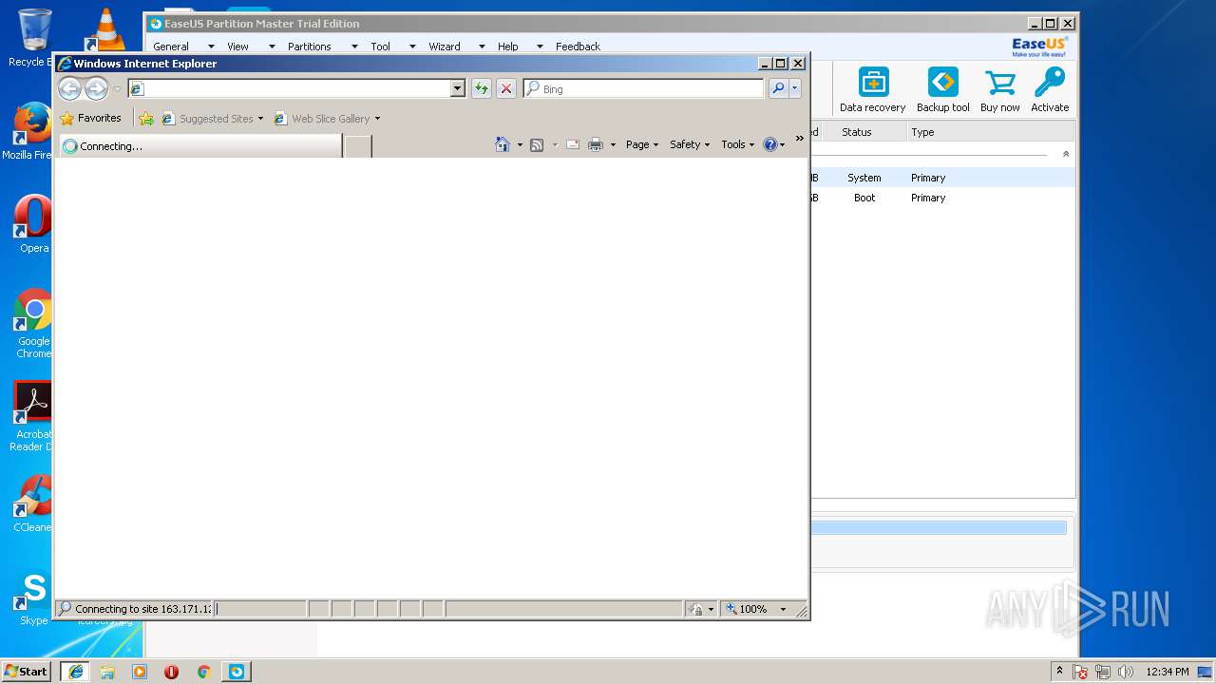Click EaseUS Feedback menu item
This screenshot has height=684, width=1216.
pos(578,47)
